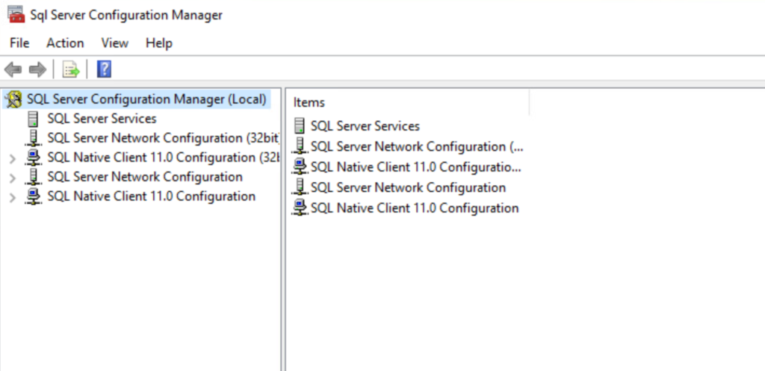Image resolution: width=765 pixels, height=371 pixels.
Task: Click the Forward arrow toolbar icon
Action: coord(37,70)
